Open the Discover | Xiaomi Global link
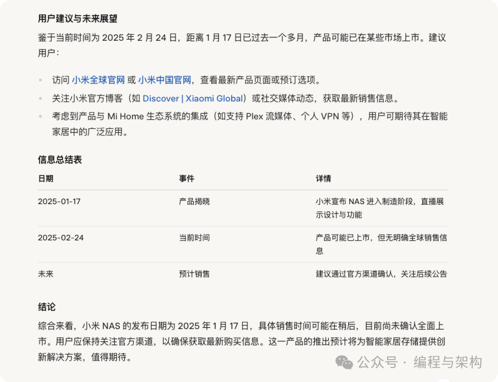This screenshot has height=382, width=498. pyautogui.click(x=193, y=98)
